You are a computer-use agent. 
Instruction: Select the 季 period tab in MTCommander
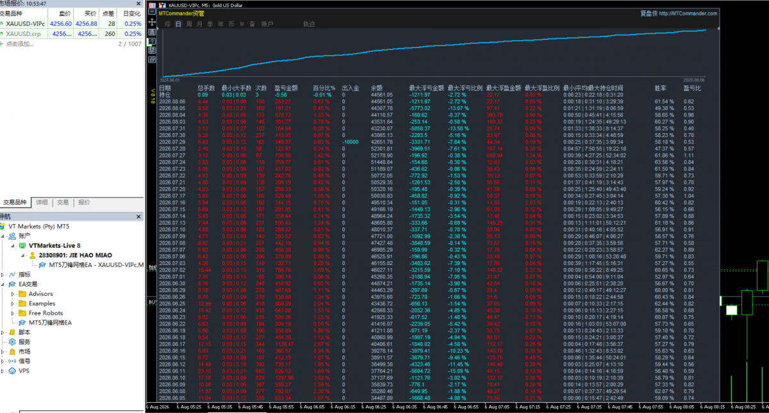(210, 24)
